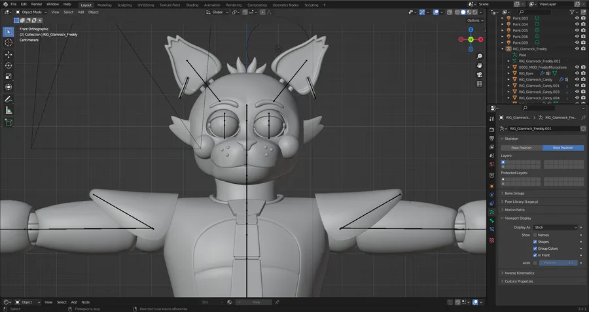Expand the Motion Paths panel
Viewport: 589px width, 312px height.
pos(514,210)
